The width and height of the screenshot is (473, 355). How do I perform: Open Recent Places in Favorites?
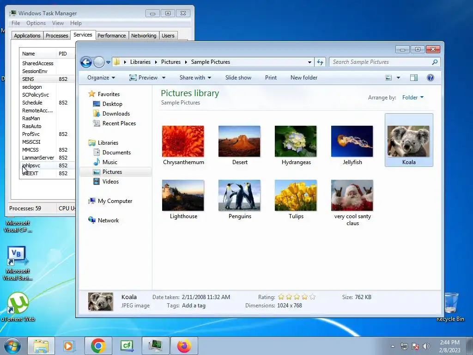(x=115, y=123)
